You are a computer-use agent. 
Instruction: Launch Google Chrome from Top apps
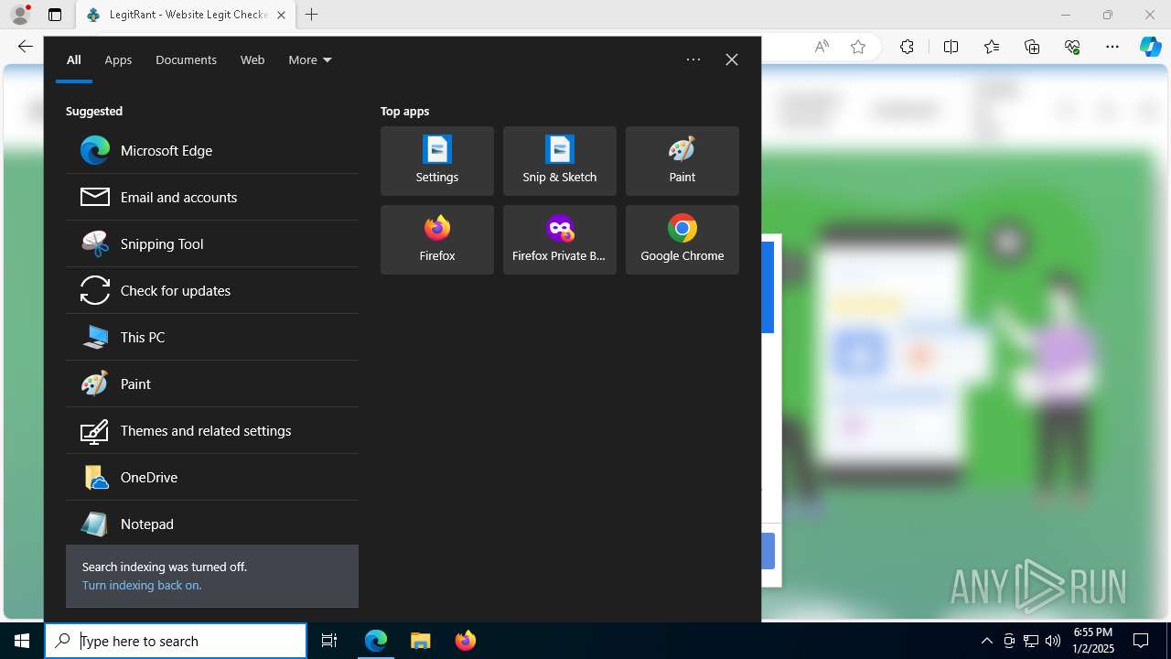coord(682,240)
